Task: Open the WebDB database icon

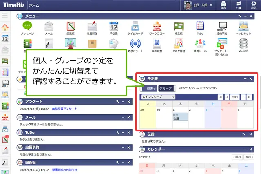Action: 243,45
